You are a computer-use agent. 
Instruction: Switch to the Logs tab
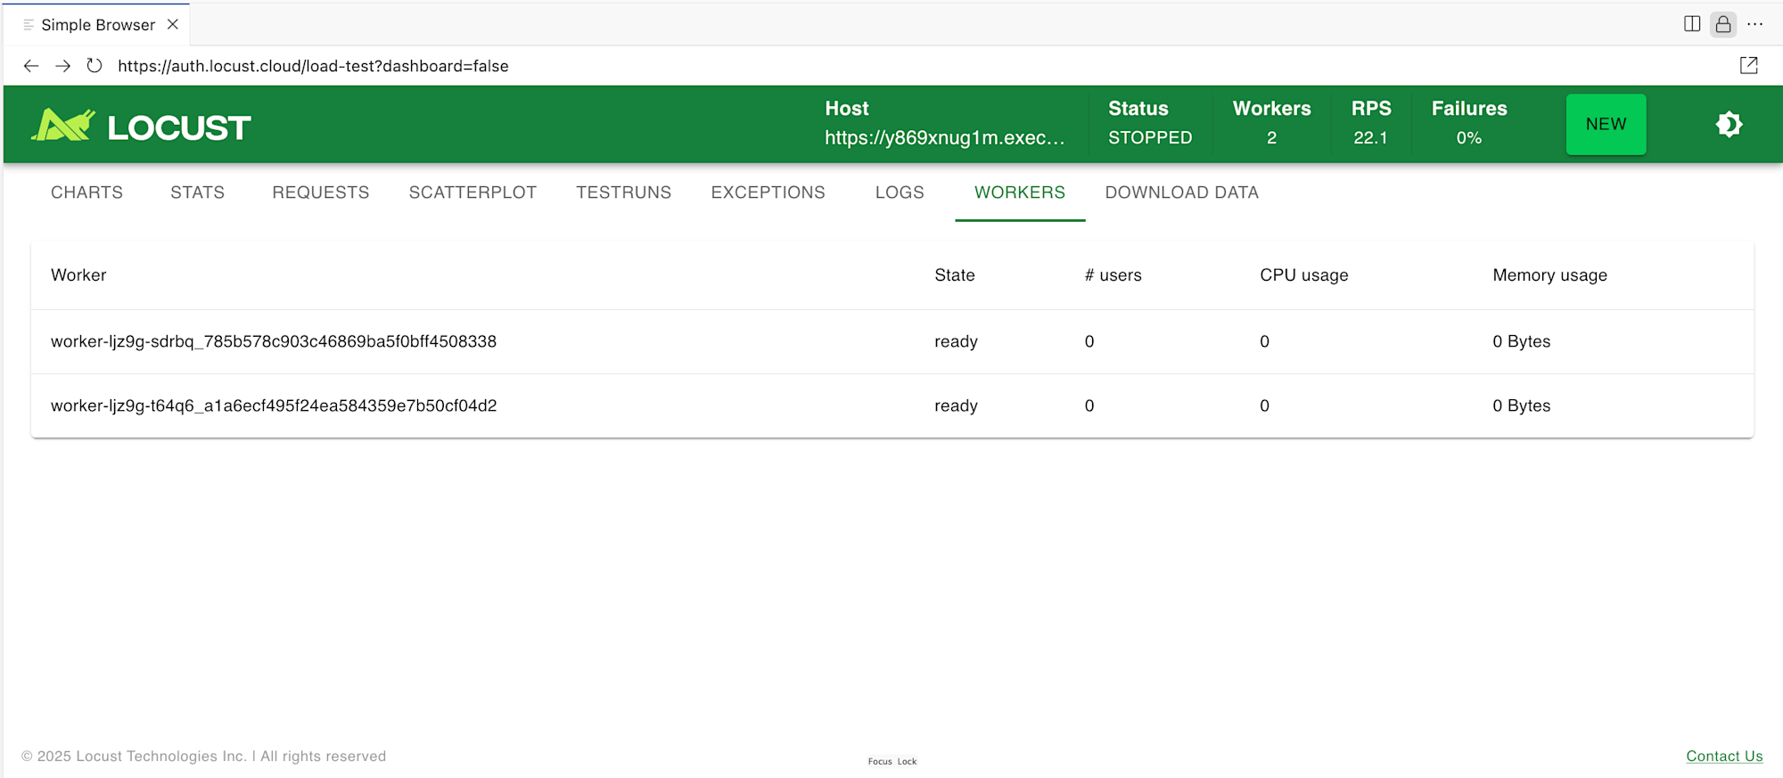(900, 192)
